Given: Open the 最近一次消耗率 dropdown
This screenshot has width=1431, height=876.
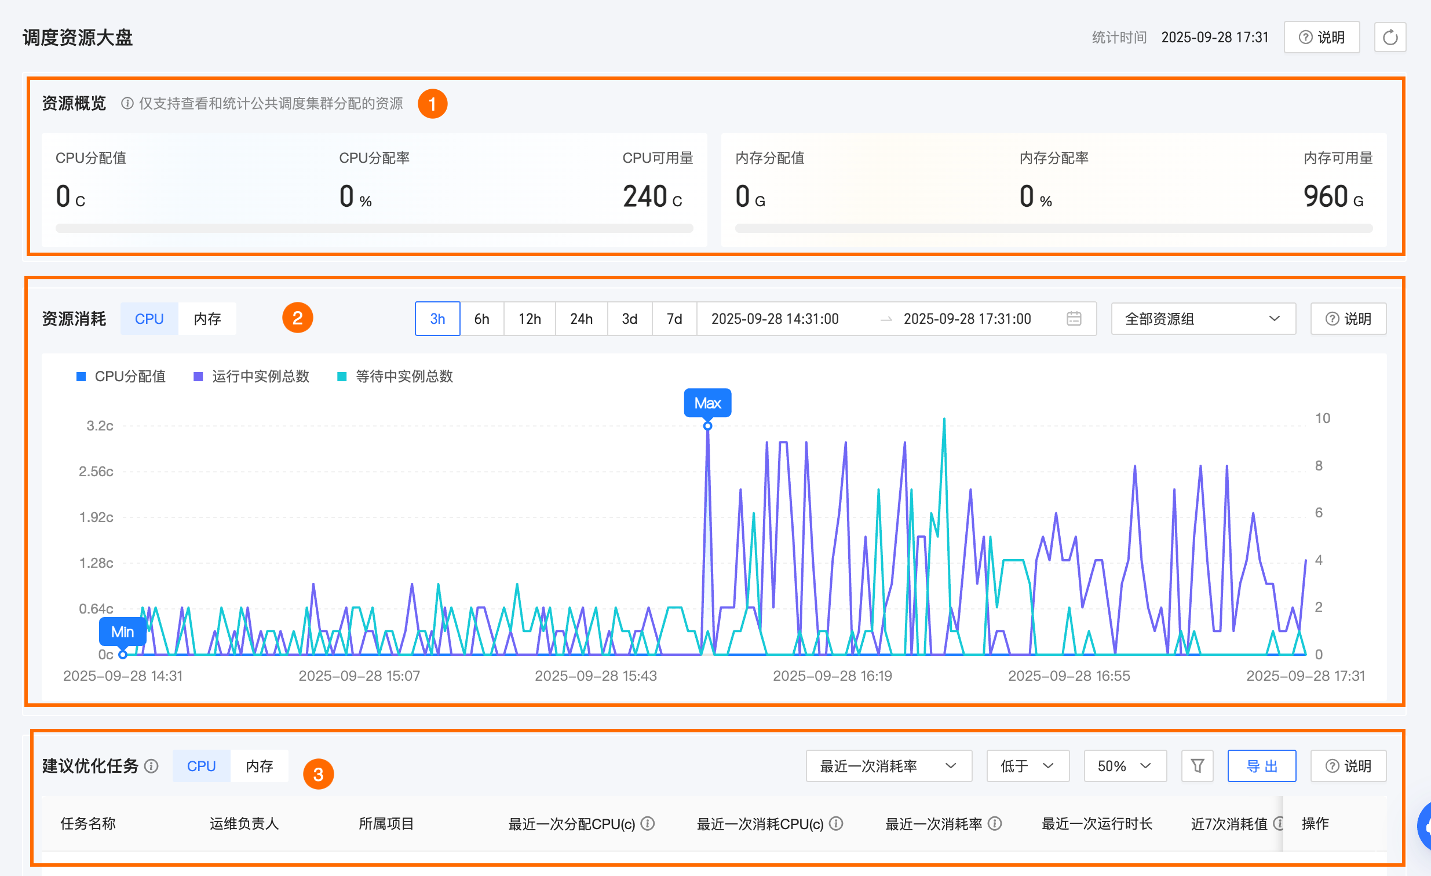Looking at the screenshot, I should pyautogui.click(x=888, y=765).
